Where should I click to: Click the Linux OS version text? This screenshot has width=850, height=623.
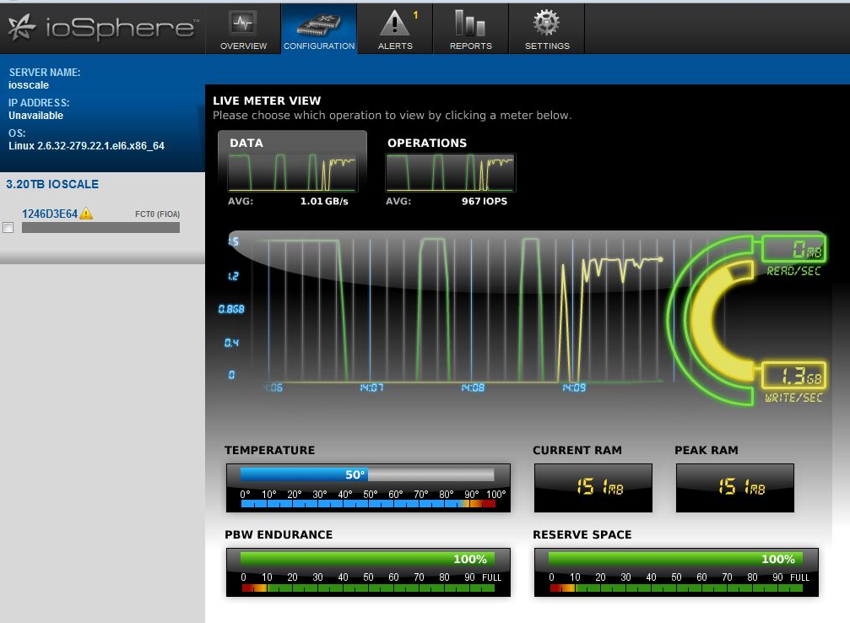click(86, 146)
